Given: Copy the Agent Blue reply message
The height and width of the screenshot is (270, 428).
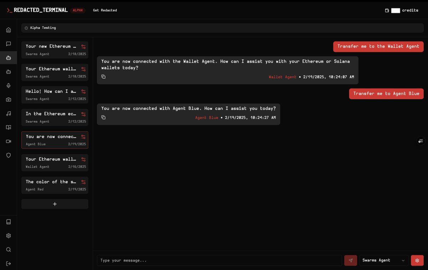Looking at the screenshot, I should point(103,117).
